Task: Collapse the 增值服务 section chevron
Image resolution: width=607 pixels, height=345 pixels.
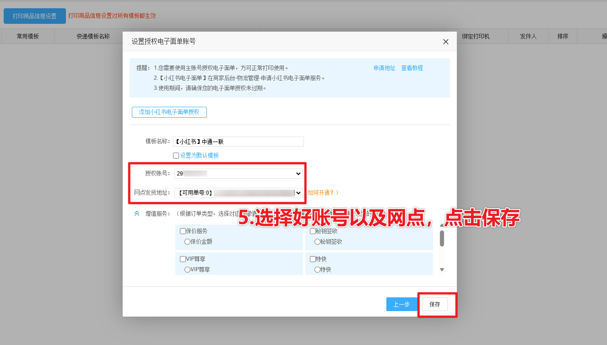Action: 137,214
